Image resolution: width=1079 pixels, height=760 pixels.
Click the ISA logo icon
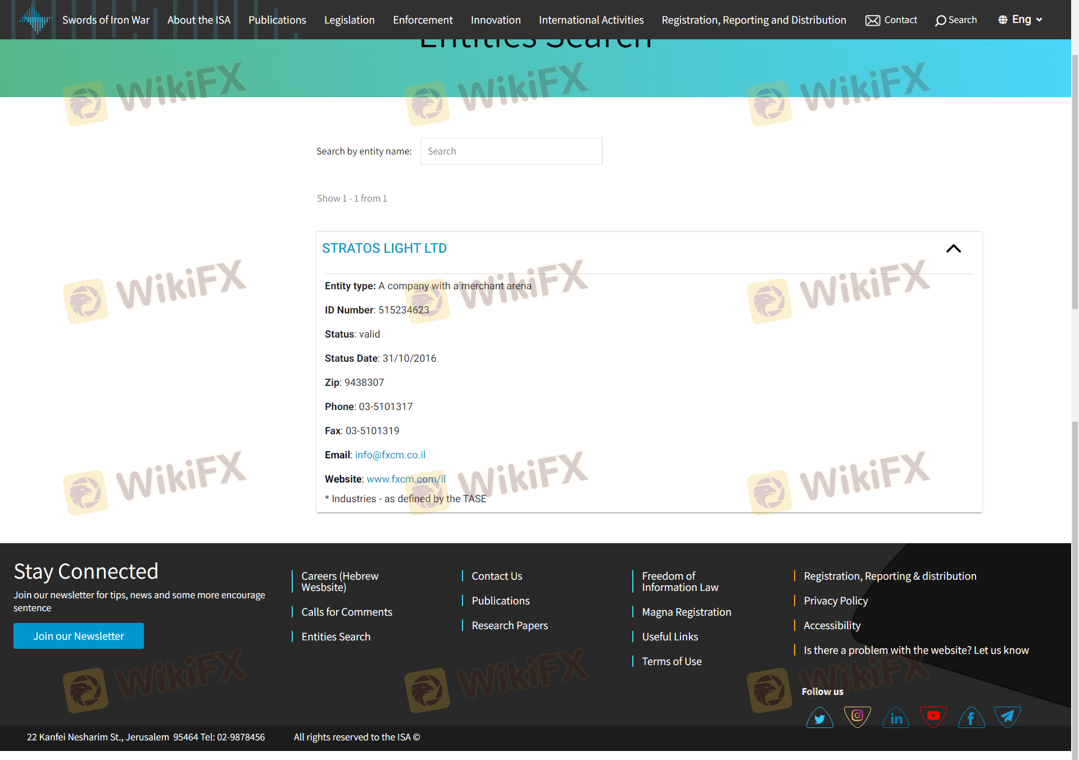[35, 20]
